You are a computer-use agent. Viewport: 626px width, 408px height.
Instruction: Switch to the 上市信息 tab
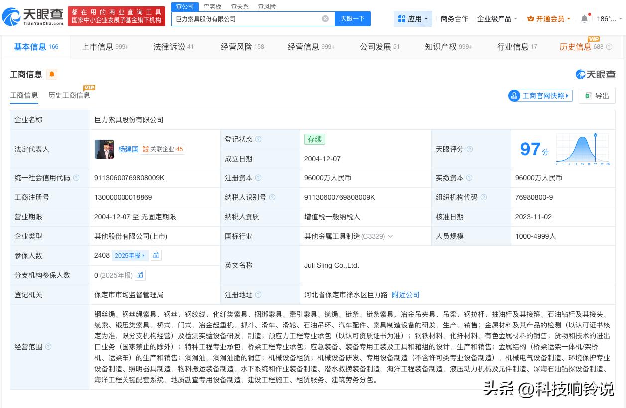coord(105,47)
